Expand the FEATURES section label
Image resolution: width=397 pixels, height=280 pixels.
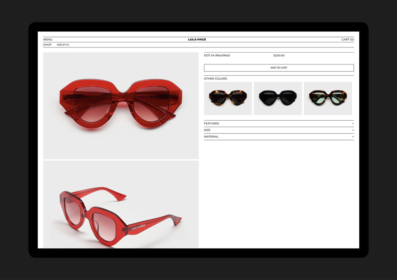[211, 124]
